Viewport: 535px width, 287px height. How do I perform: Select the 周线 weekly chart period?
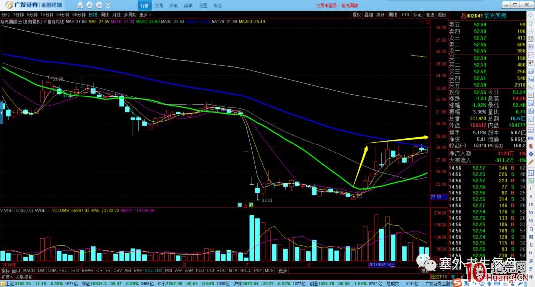(x=105, y=15)
